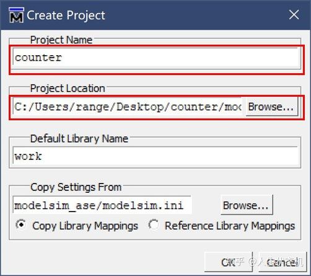Browse for the project location folder

click(x=271, y=107)
